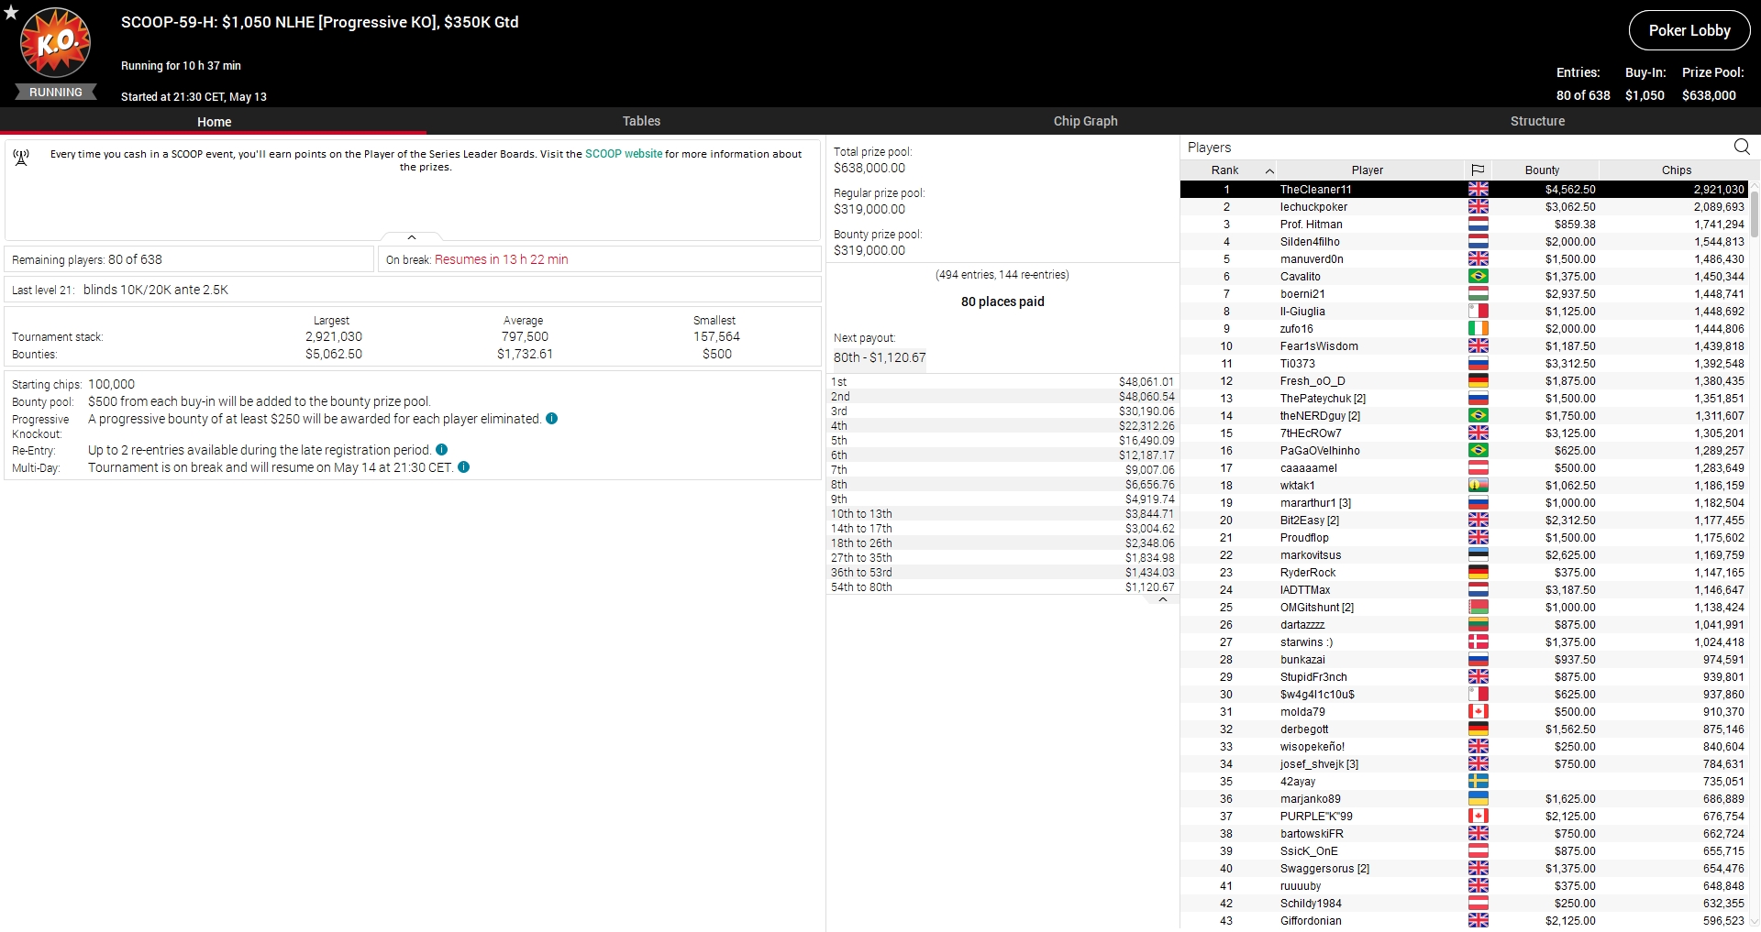The height and width of the screenshot is (932, 1761).
Task: Click the search magnifier icon in Players panel
Action: coord(1742,147)
